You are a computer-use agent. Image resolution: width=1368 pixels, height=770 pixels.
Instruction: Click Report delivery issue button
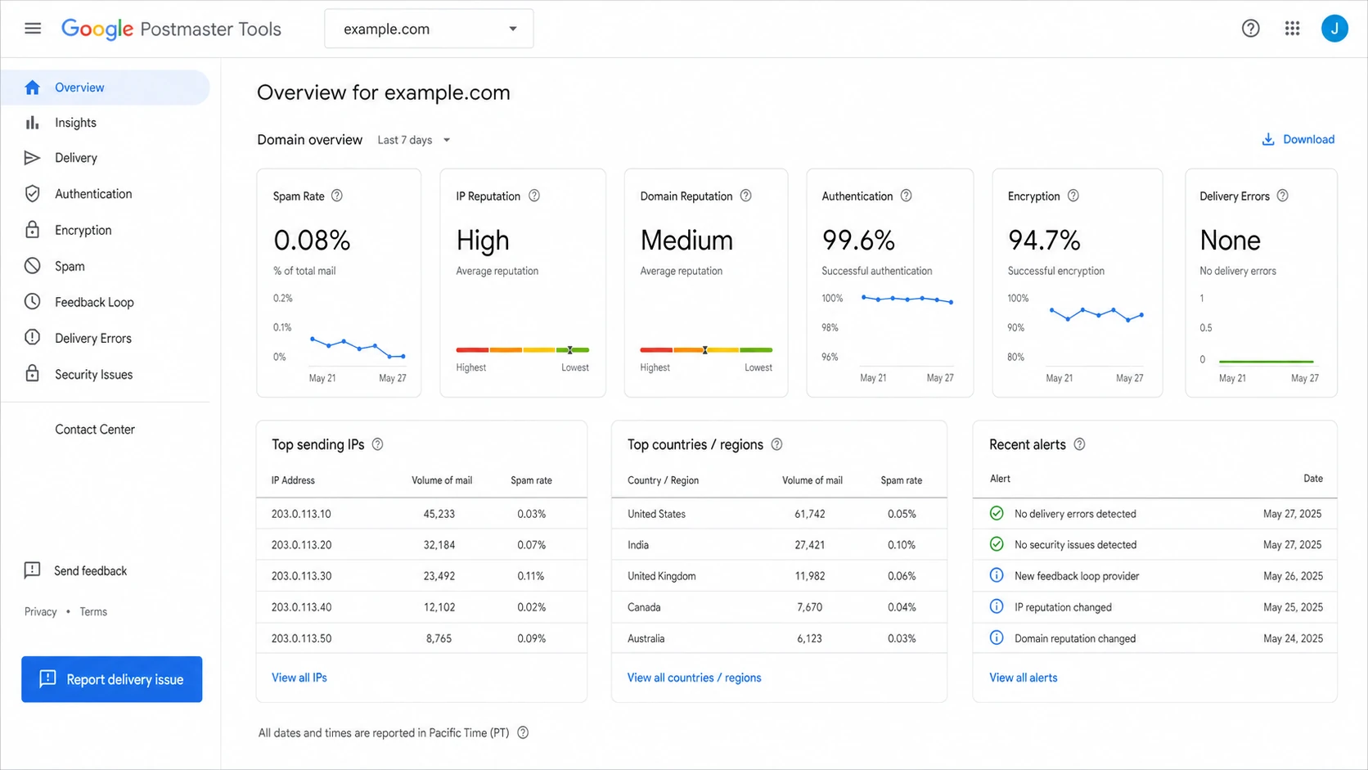112,679
